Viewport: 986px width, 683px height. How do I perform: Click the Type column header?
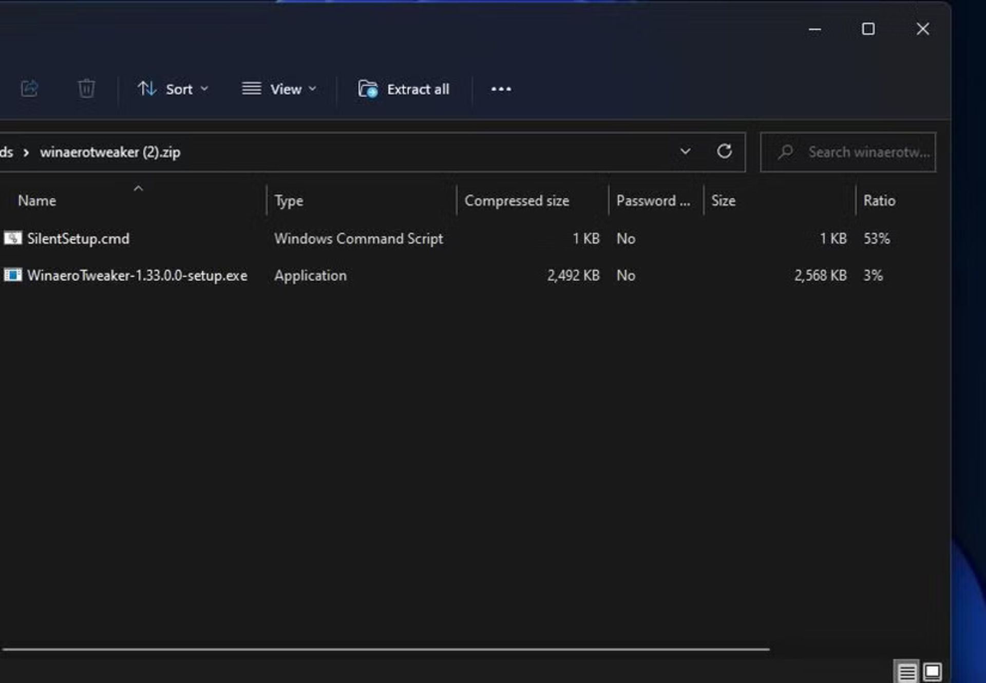tap(289, 200)
